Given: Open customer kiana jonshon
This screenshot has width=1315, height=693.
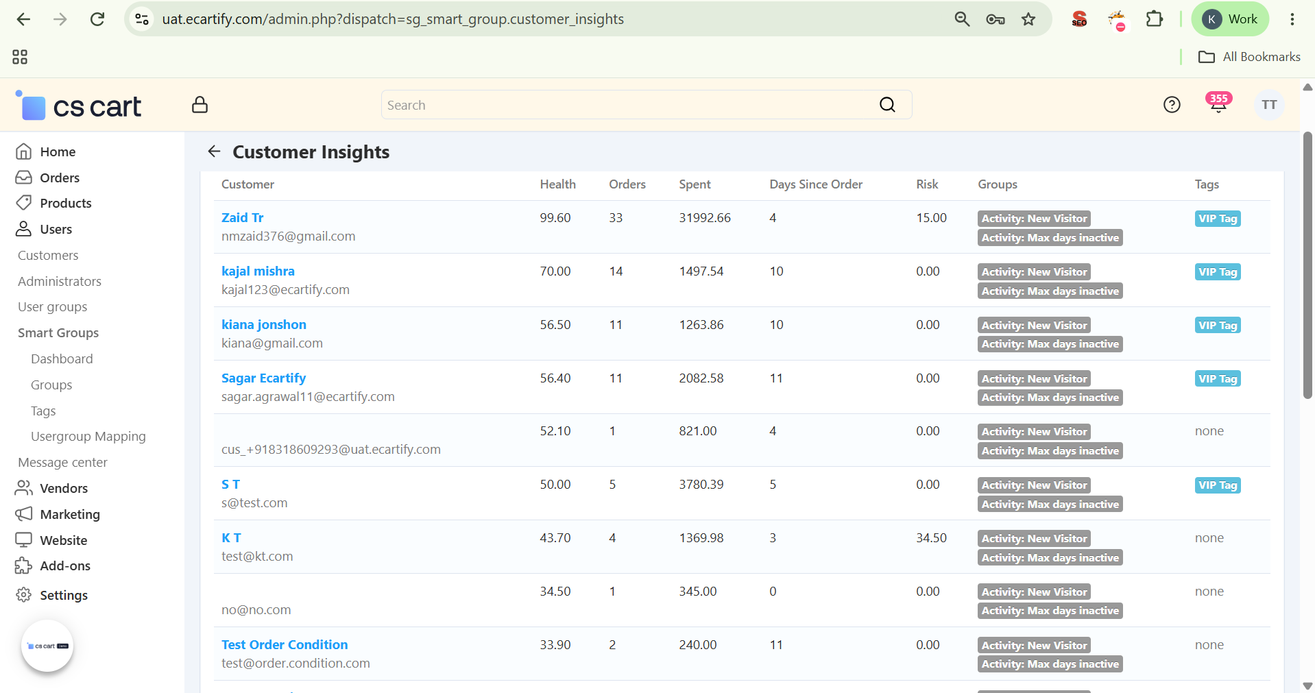Looking at the screenshot, I should (264, 324).
